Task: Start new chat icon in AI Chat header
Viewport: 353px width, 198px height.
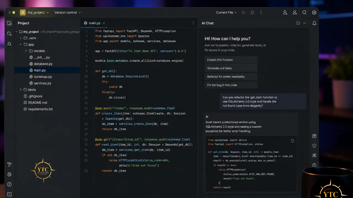Action: point(298,23)
